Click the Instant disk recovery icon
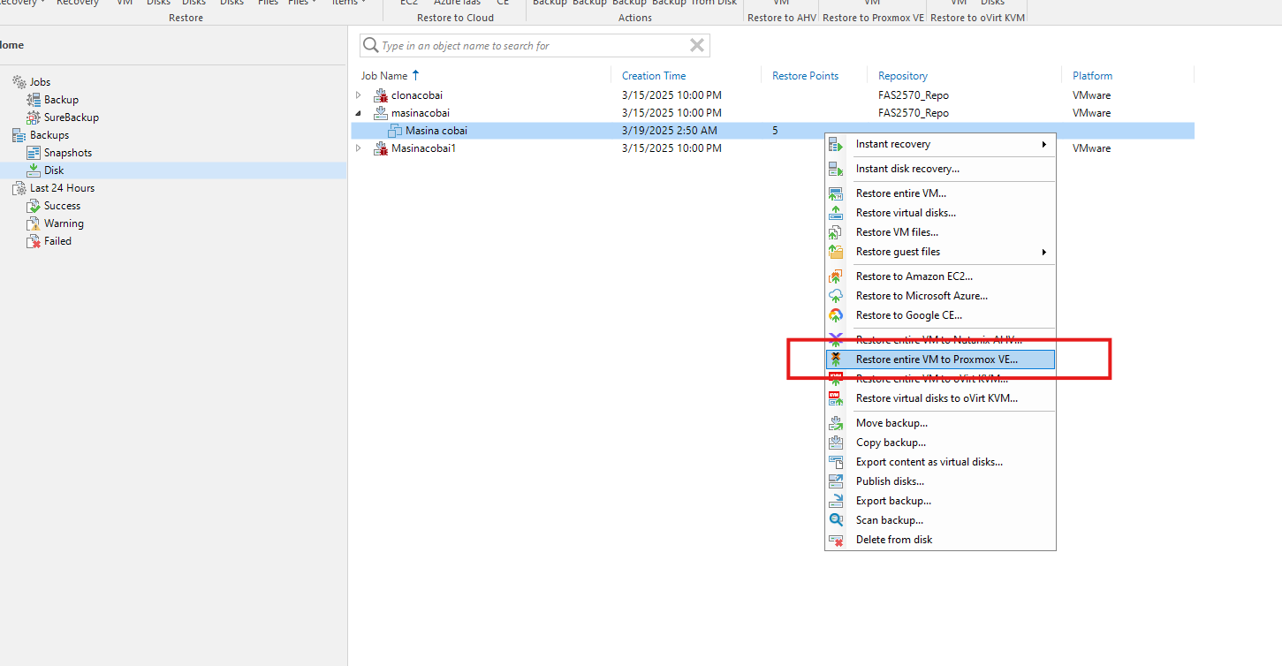This screenshot has width=1282, height=666. pos(836,169)
